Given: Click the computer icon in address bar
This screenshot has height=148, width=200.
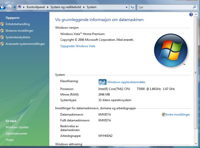Looking at the screenshot, I should pos(20,7).
